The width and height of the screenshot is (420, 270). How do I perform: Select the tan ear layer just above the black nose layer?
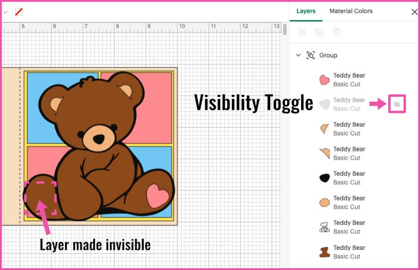[354, 153]
